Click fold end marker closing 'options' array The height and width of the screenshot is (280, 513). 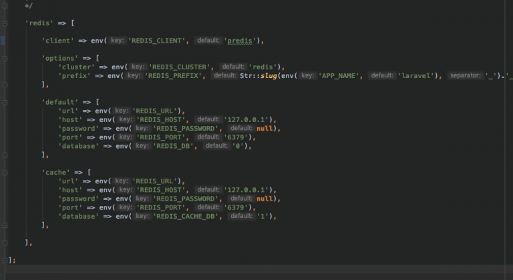tap(5, 85)
